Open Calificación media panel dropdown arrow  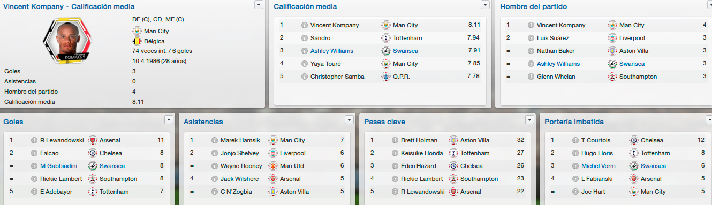[486, 4]
